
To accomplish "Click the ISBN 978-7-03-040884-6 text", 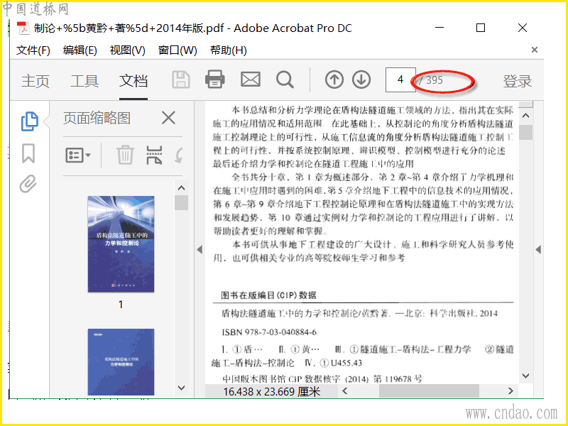I will point(269,332).
